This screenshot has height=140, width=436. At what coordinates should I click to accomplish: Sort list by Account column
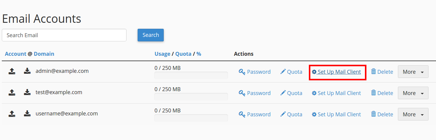pyautogui.click(x=16, y=54)
